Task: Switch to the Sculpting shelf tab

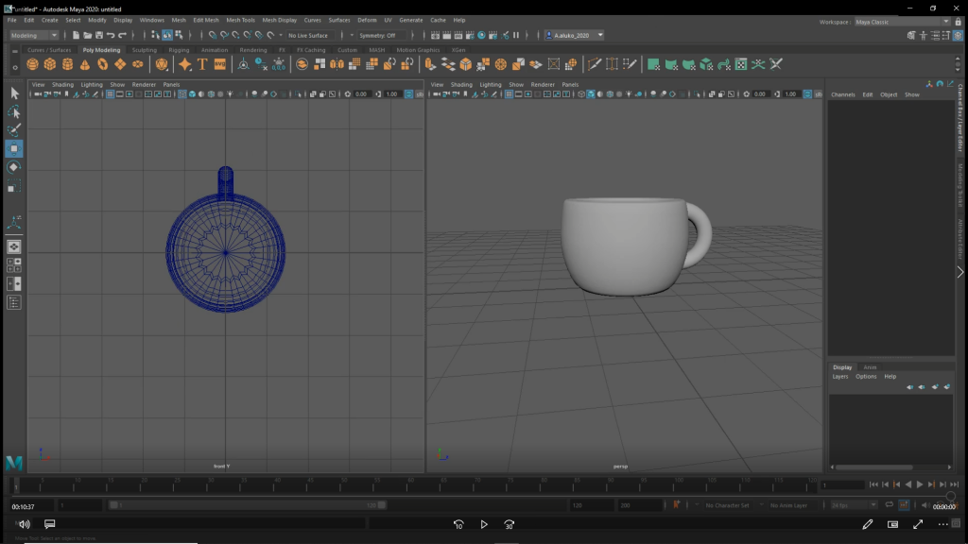Action: pos(145,50)
